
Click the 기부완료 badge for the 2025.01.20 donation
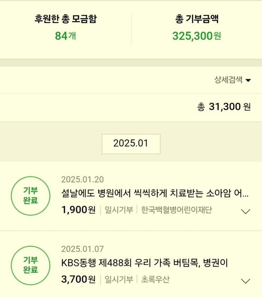[30, 196]
